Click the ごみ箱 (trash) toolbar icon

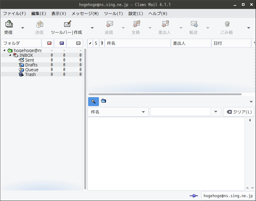coord(227,24)
